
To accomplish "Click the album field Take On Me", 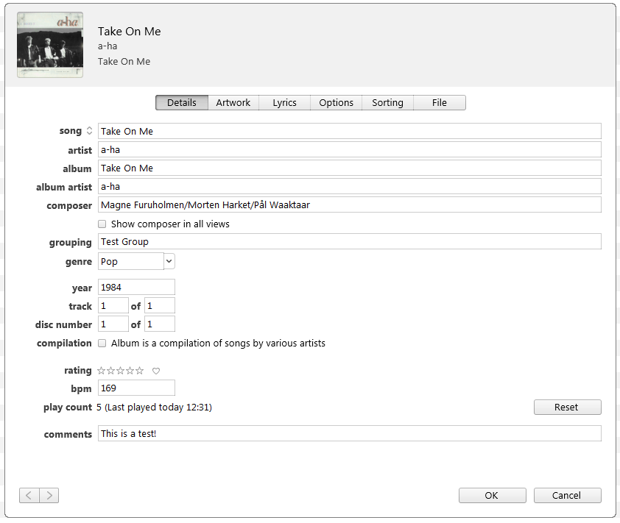I will coord(350,168).
